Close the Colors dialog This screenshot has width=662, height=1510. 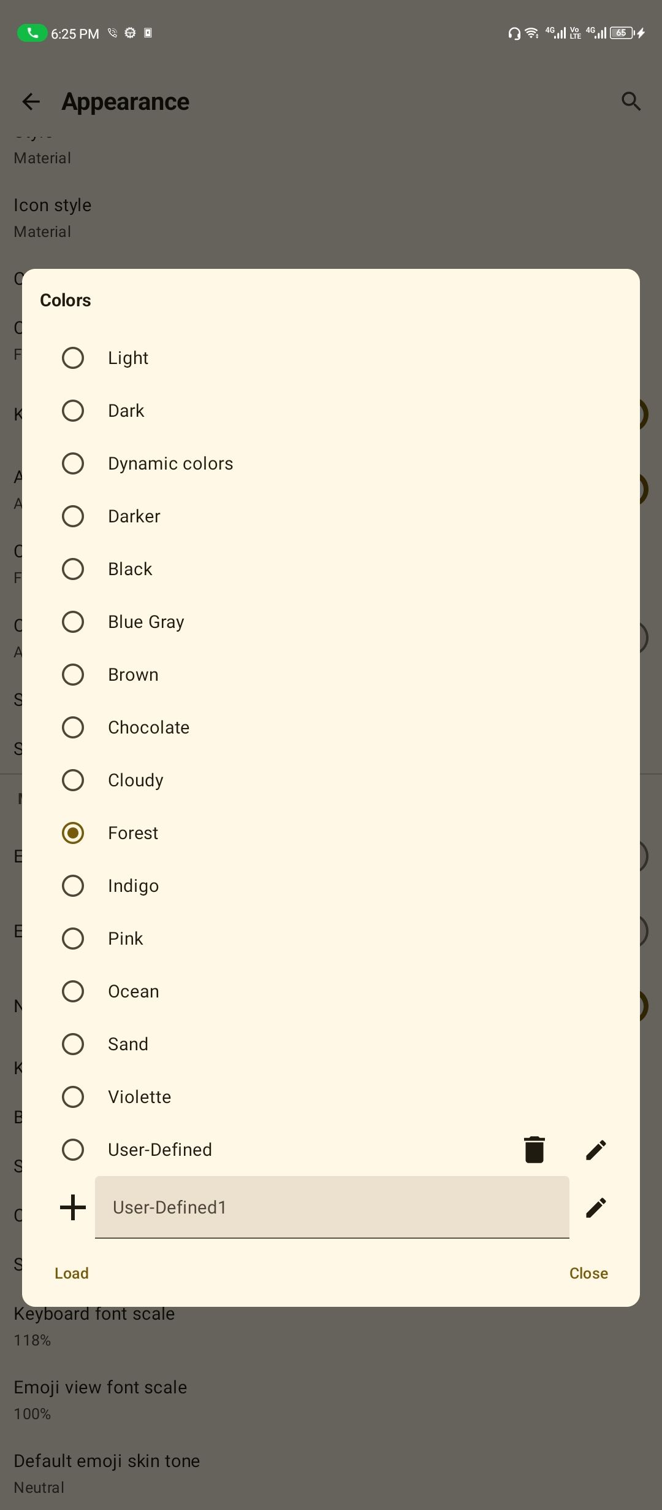coord(588,1273)
